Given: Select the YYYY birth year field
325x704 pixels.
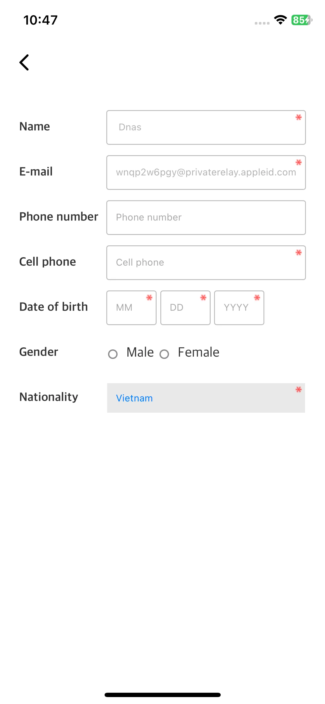Looking at the screenshot, I should [x=239, y=308].
